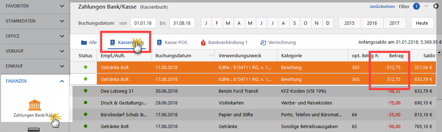Click the Verrechnung circular arrows icon
This screenshot has height=132, width=442.
263,42
